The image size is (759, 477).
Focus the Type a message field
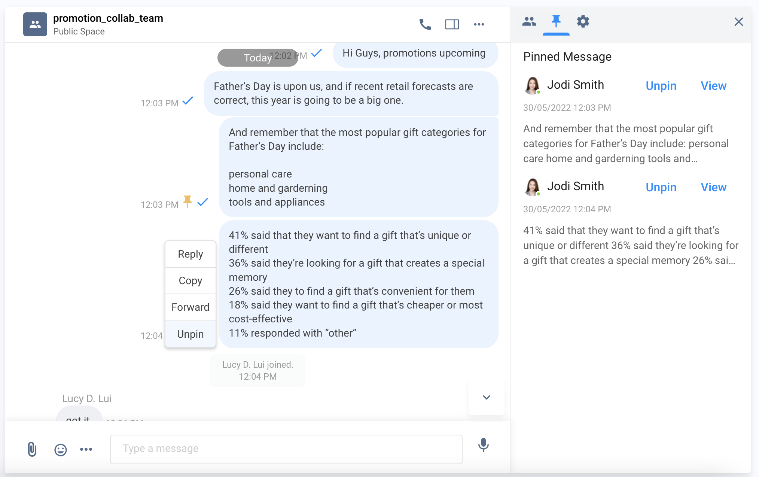[286, 449]
